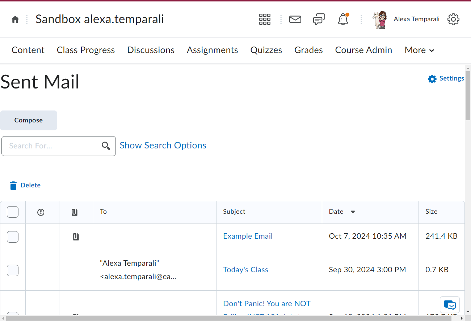Toggle Date column sort arrow
The image size is (471, 321).
[x=353, y=212]
